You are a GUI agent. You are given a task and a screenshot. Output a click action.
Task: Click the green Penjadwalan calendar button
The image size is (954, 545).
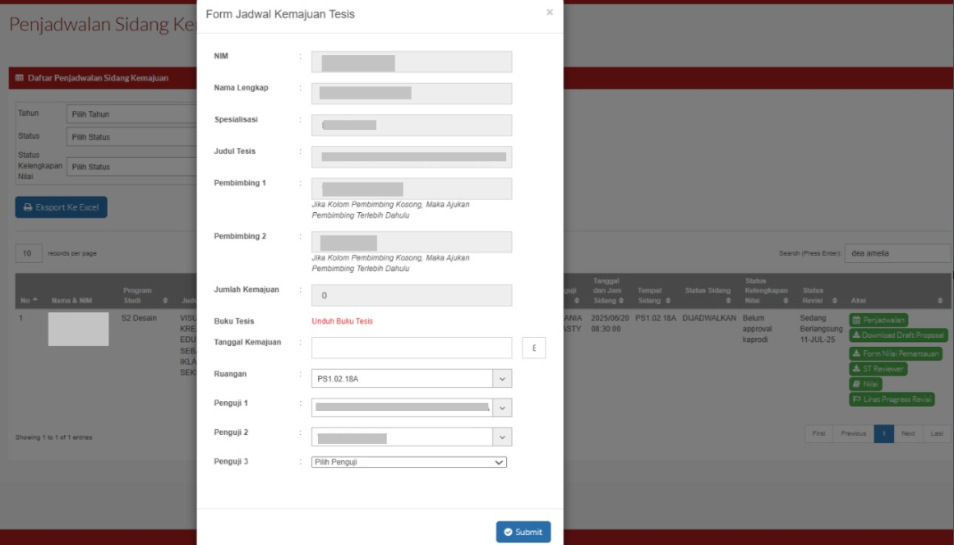click(x=878, y=320)
